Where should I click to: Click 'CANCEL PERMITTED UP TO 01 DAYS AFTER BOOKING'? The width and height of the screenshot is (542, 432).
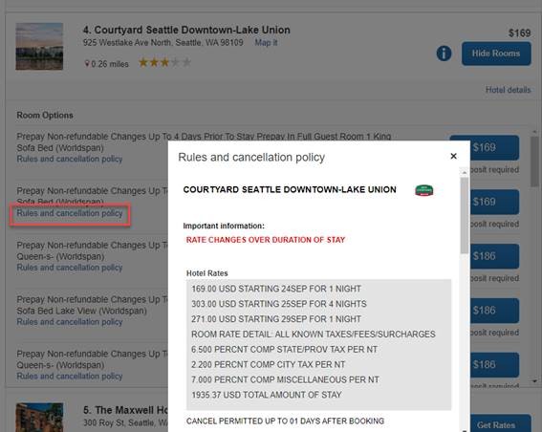tap(285, 421)
